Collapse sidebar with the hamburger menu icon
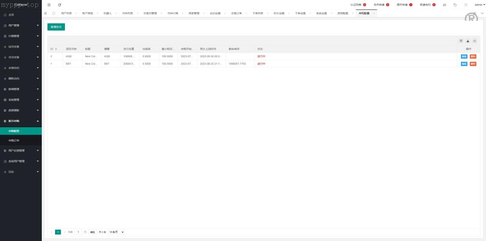 tap(49, 5)
